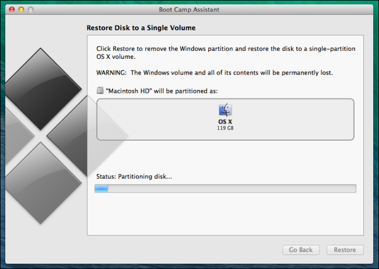Click the 'Restore Disk to a Single Volume' heading
The image size is (379, 269).
141,28
